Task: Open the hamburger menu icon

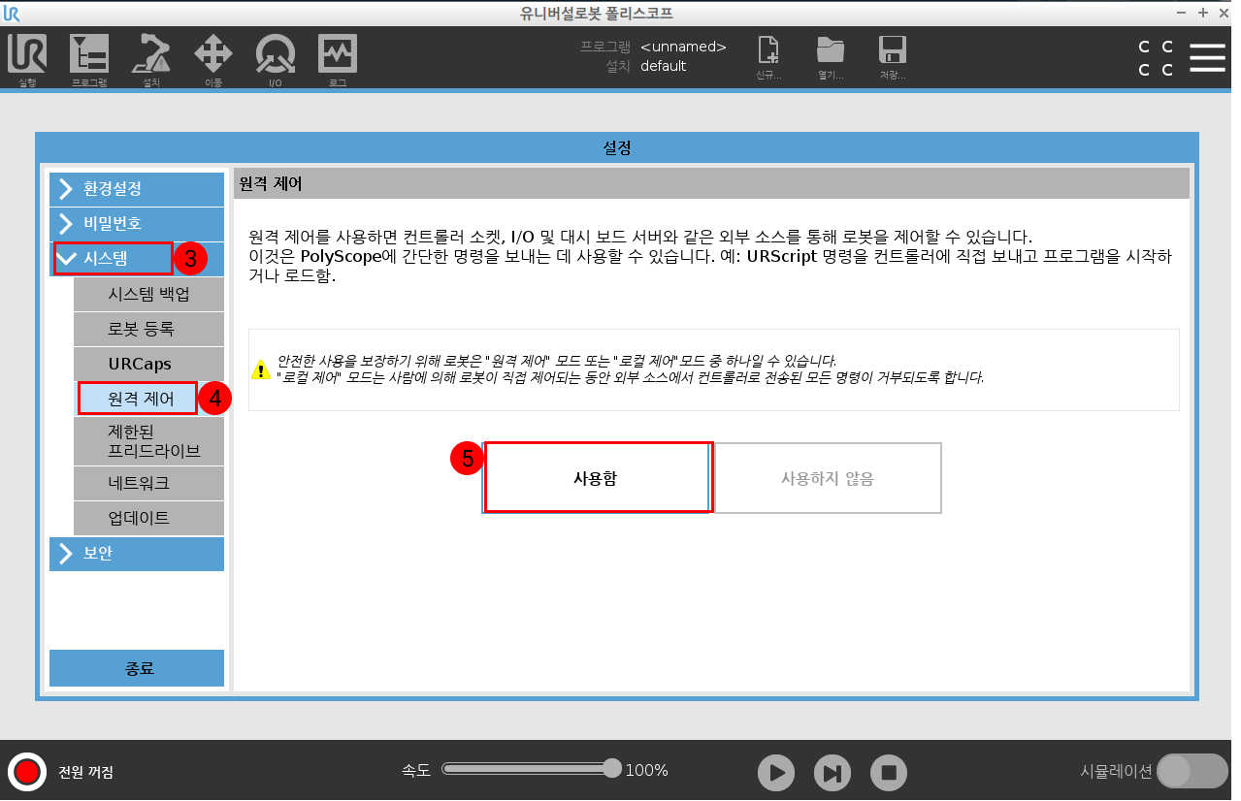Action: (x=1207, y=57)
